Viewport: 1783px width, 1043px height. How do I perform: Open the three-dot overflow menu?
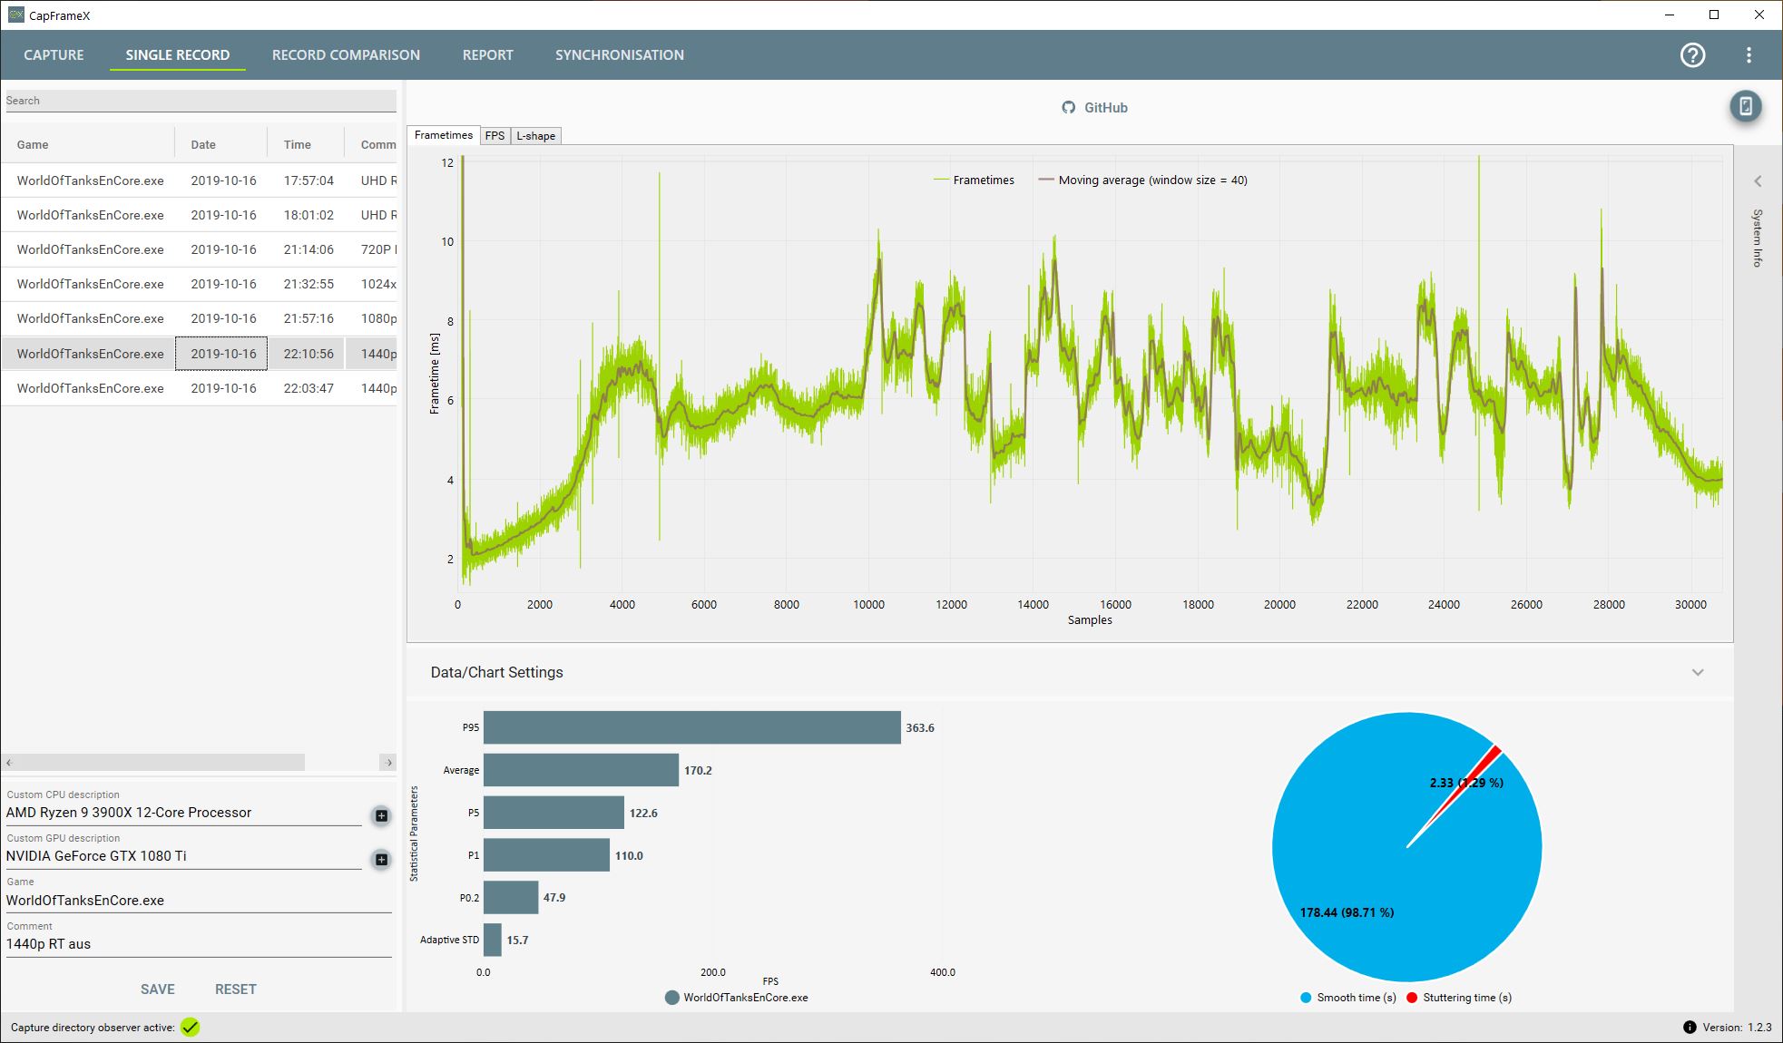[x=1749, y=55]
